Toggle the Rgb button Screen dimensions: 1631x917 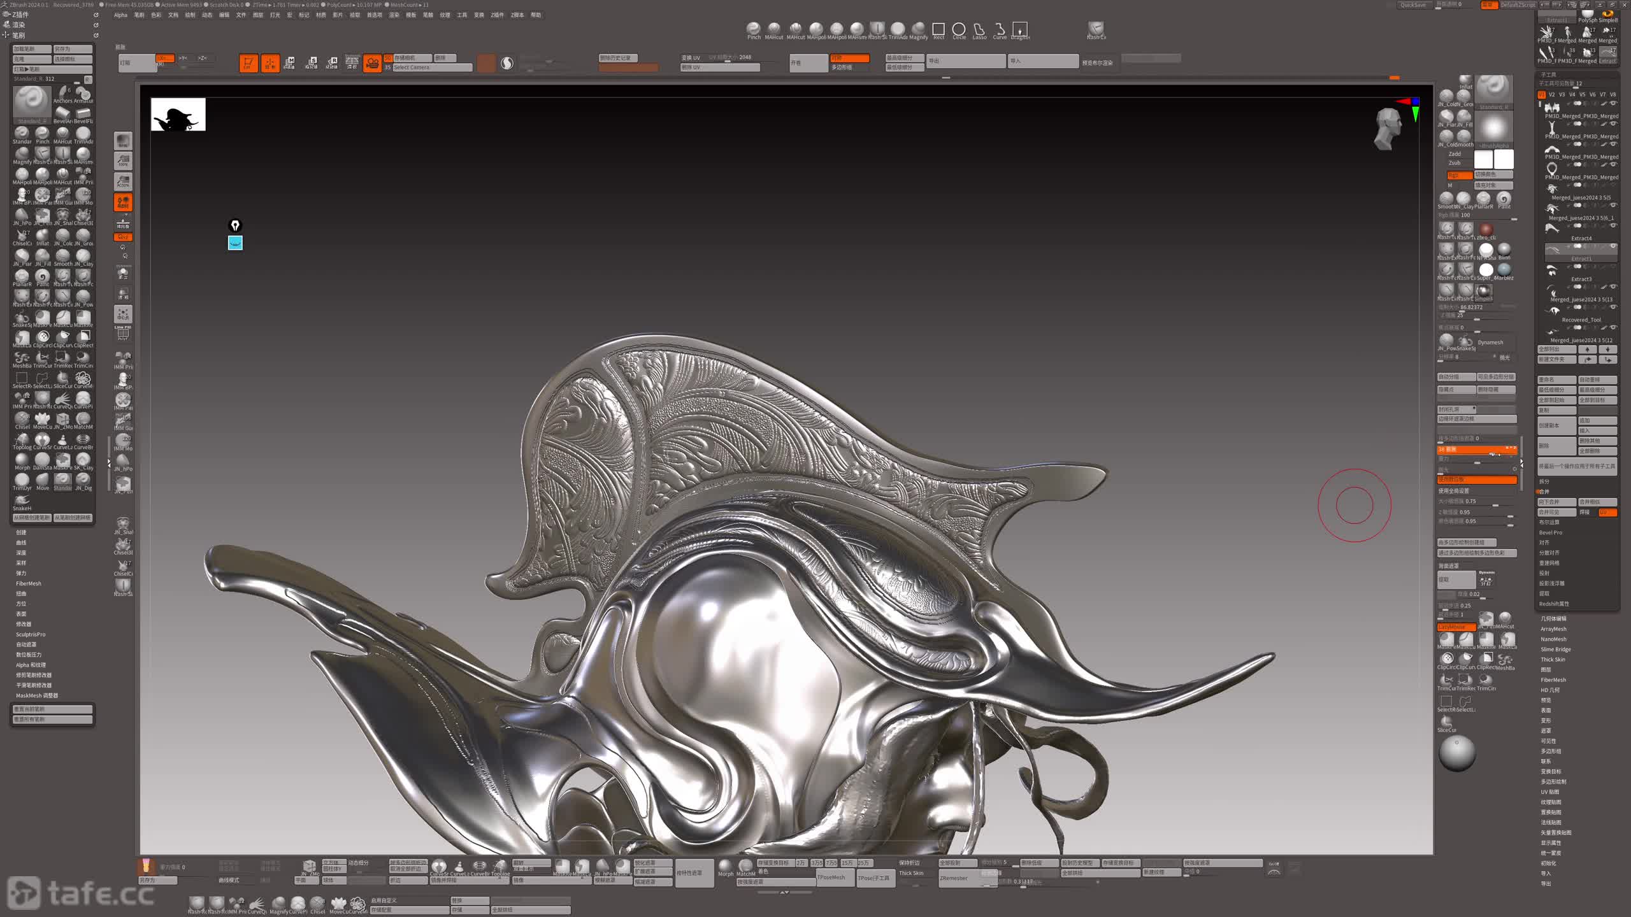pos(1459,175)
